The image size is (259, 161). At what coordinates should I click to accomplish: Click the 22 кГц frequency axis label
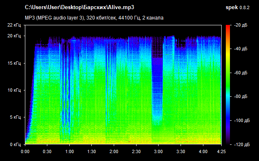(x=14, y=25)
